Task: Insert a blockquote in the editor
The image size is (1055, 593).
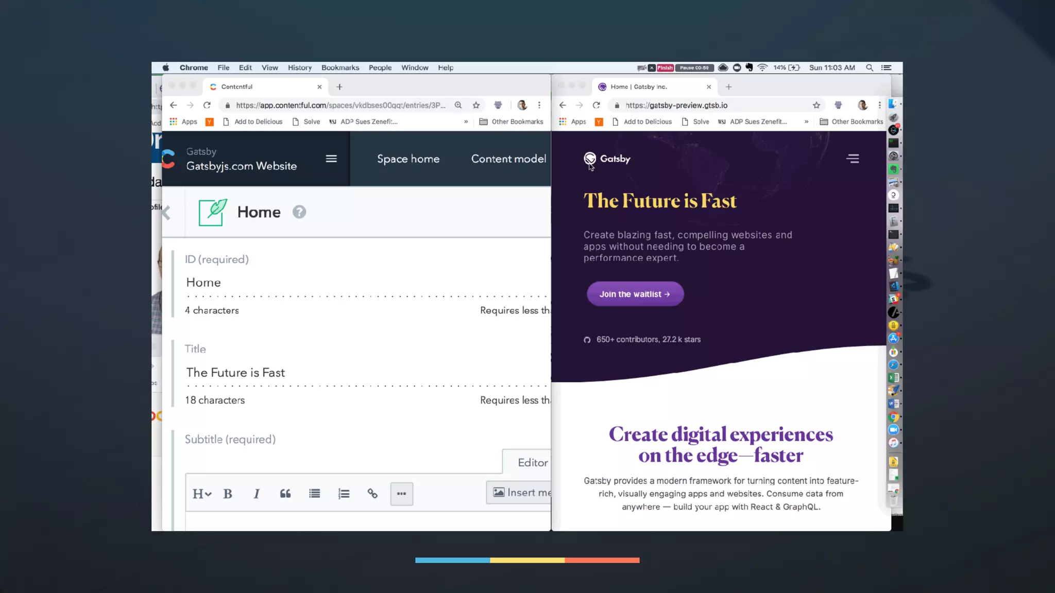Action: (285, 494)
